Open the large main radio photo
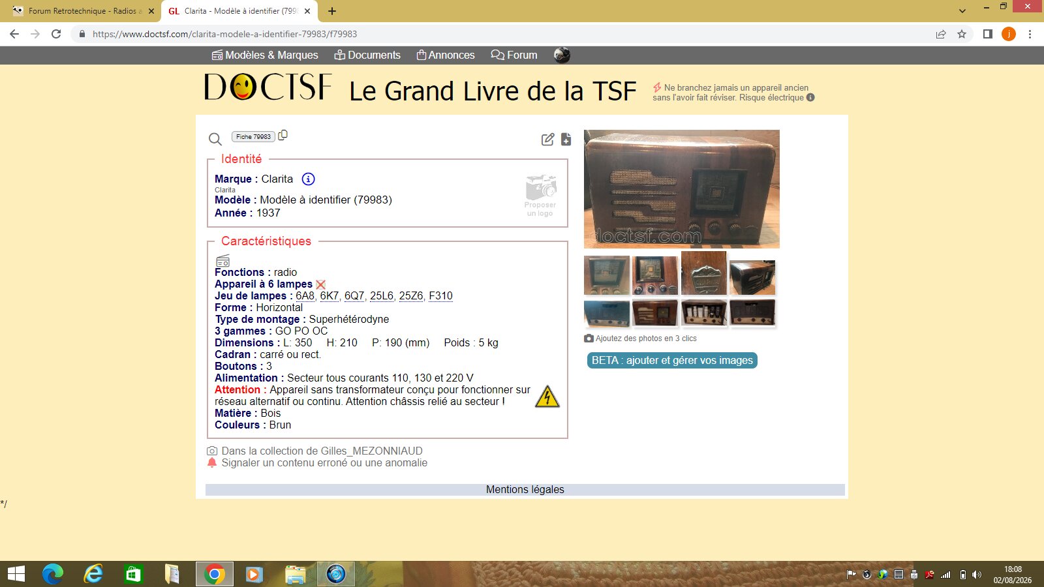 coord(682,189)
